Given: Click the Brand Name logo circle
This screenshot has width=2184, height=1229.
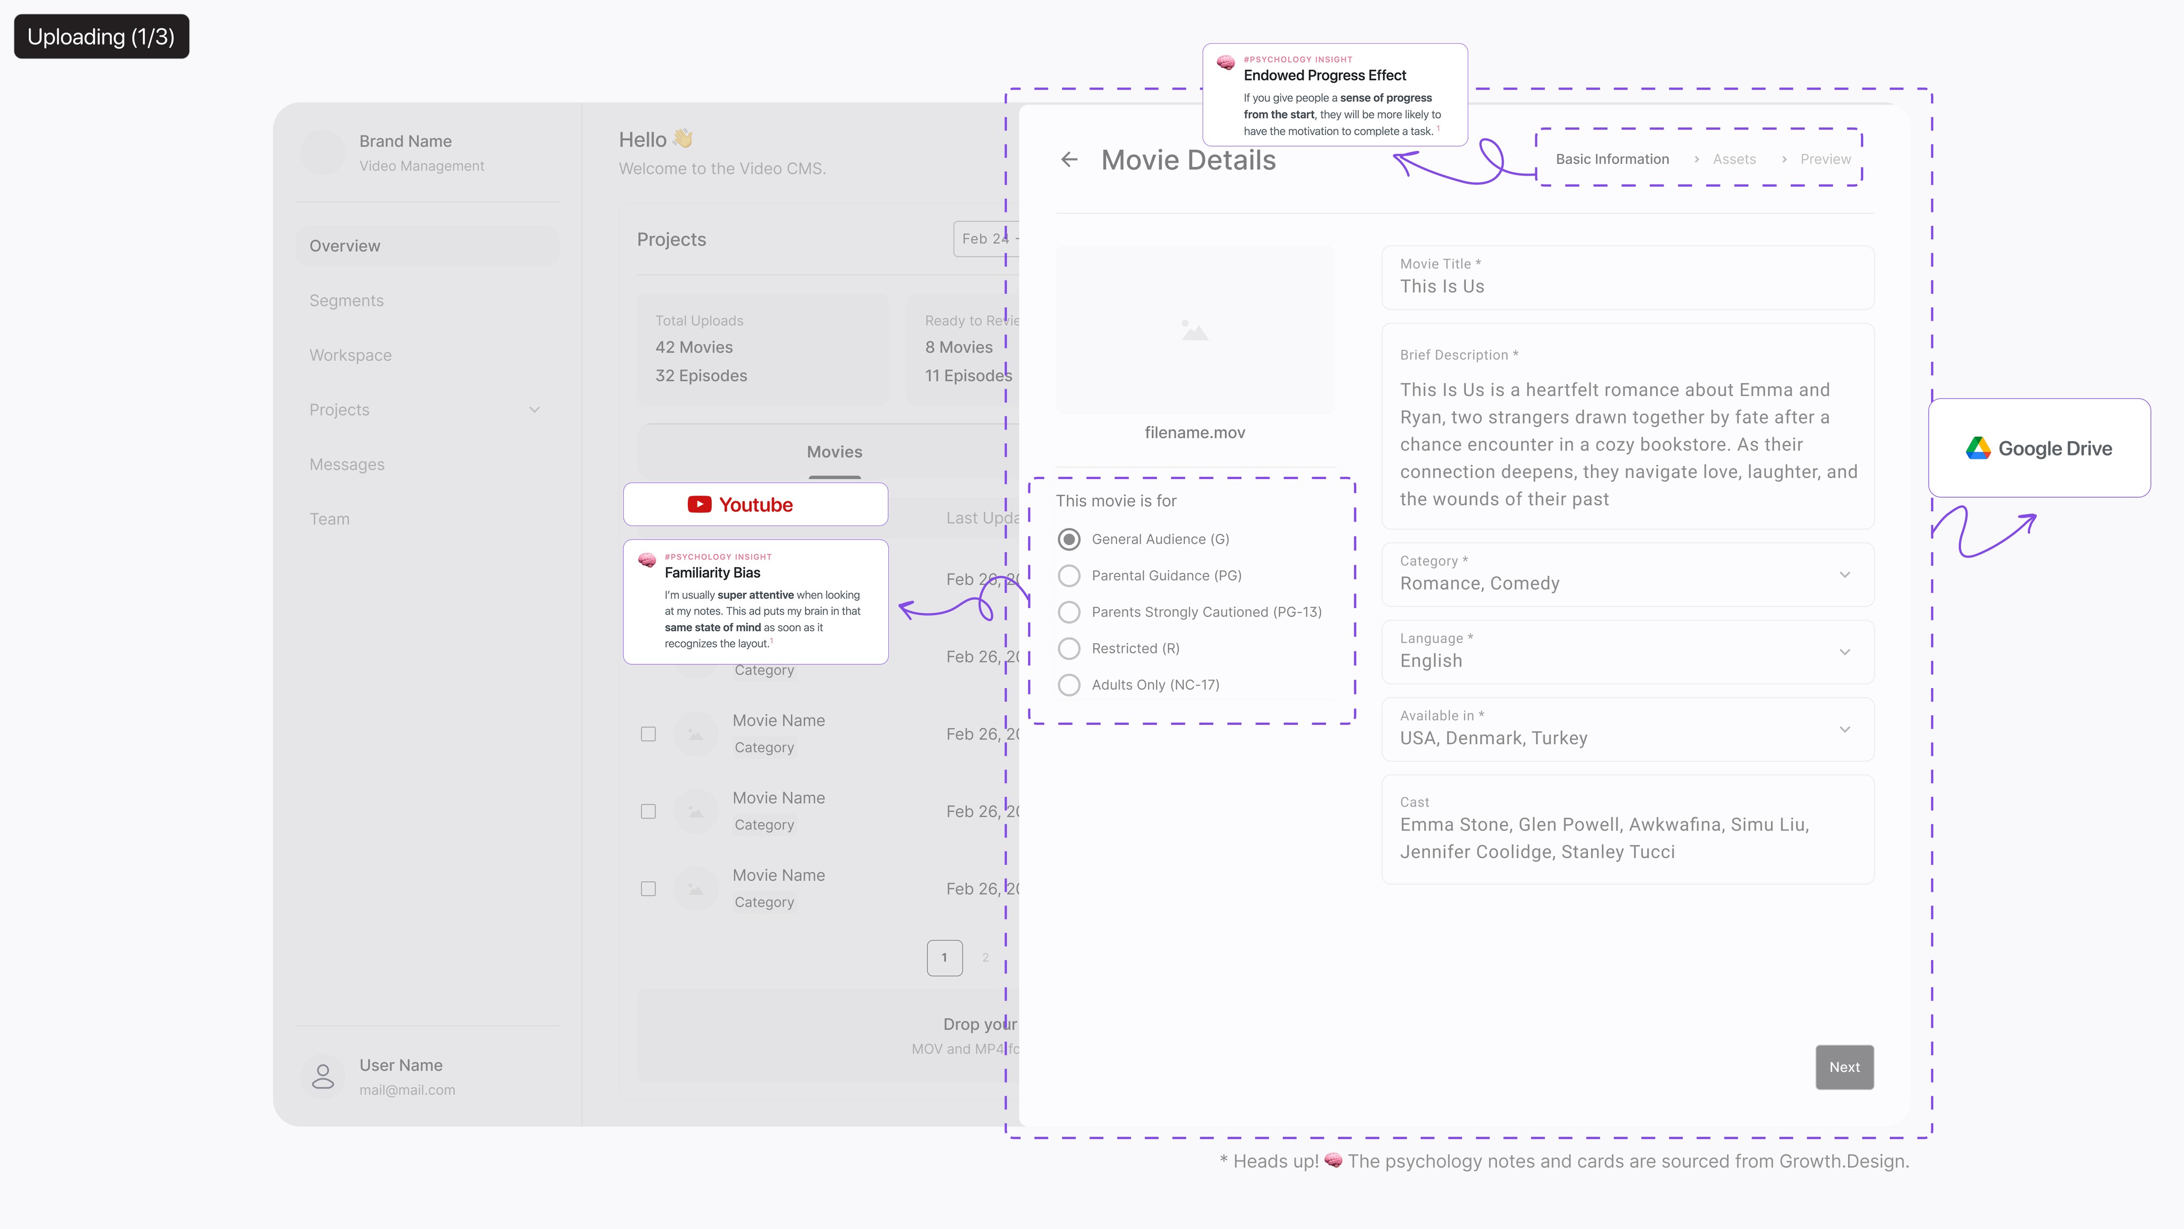Looking at the screenshot, I should (323, 153).
